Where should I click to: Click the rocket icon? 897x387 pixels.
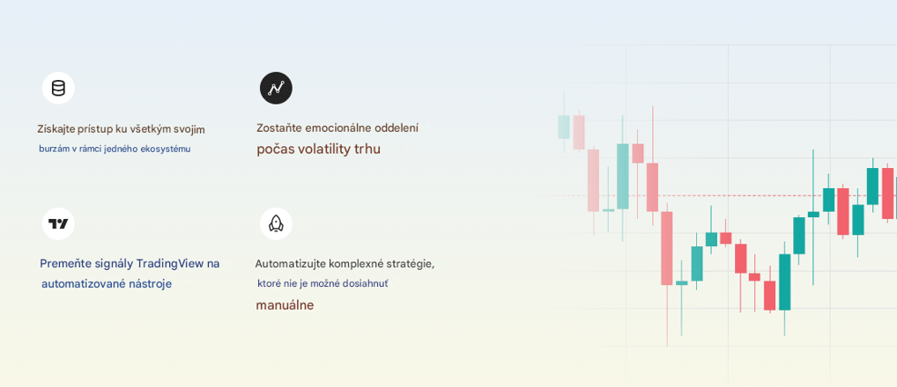[277, 223]
